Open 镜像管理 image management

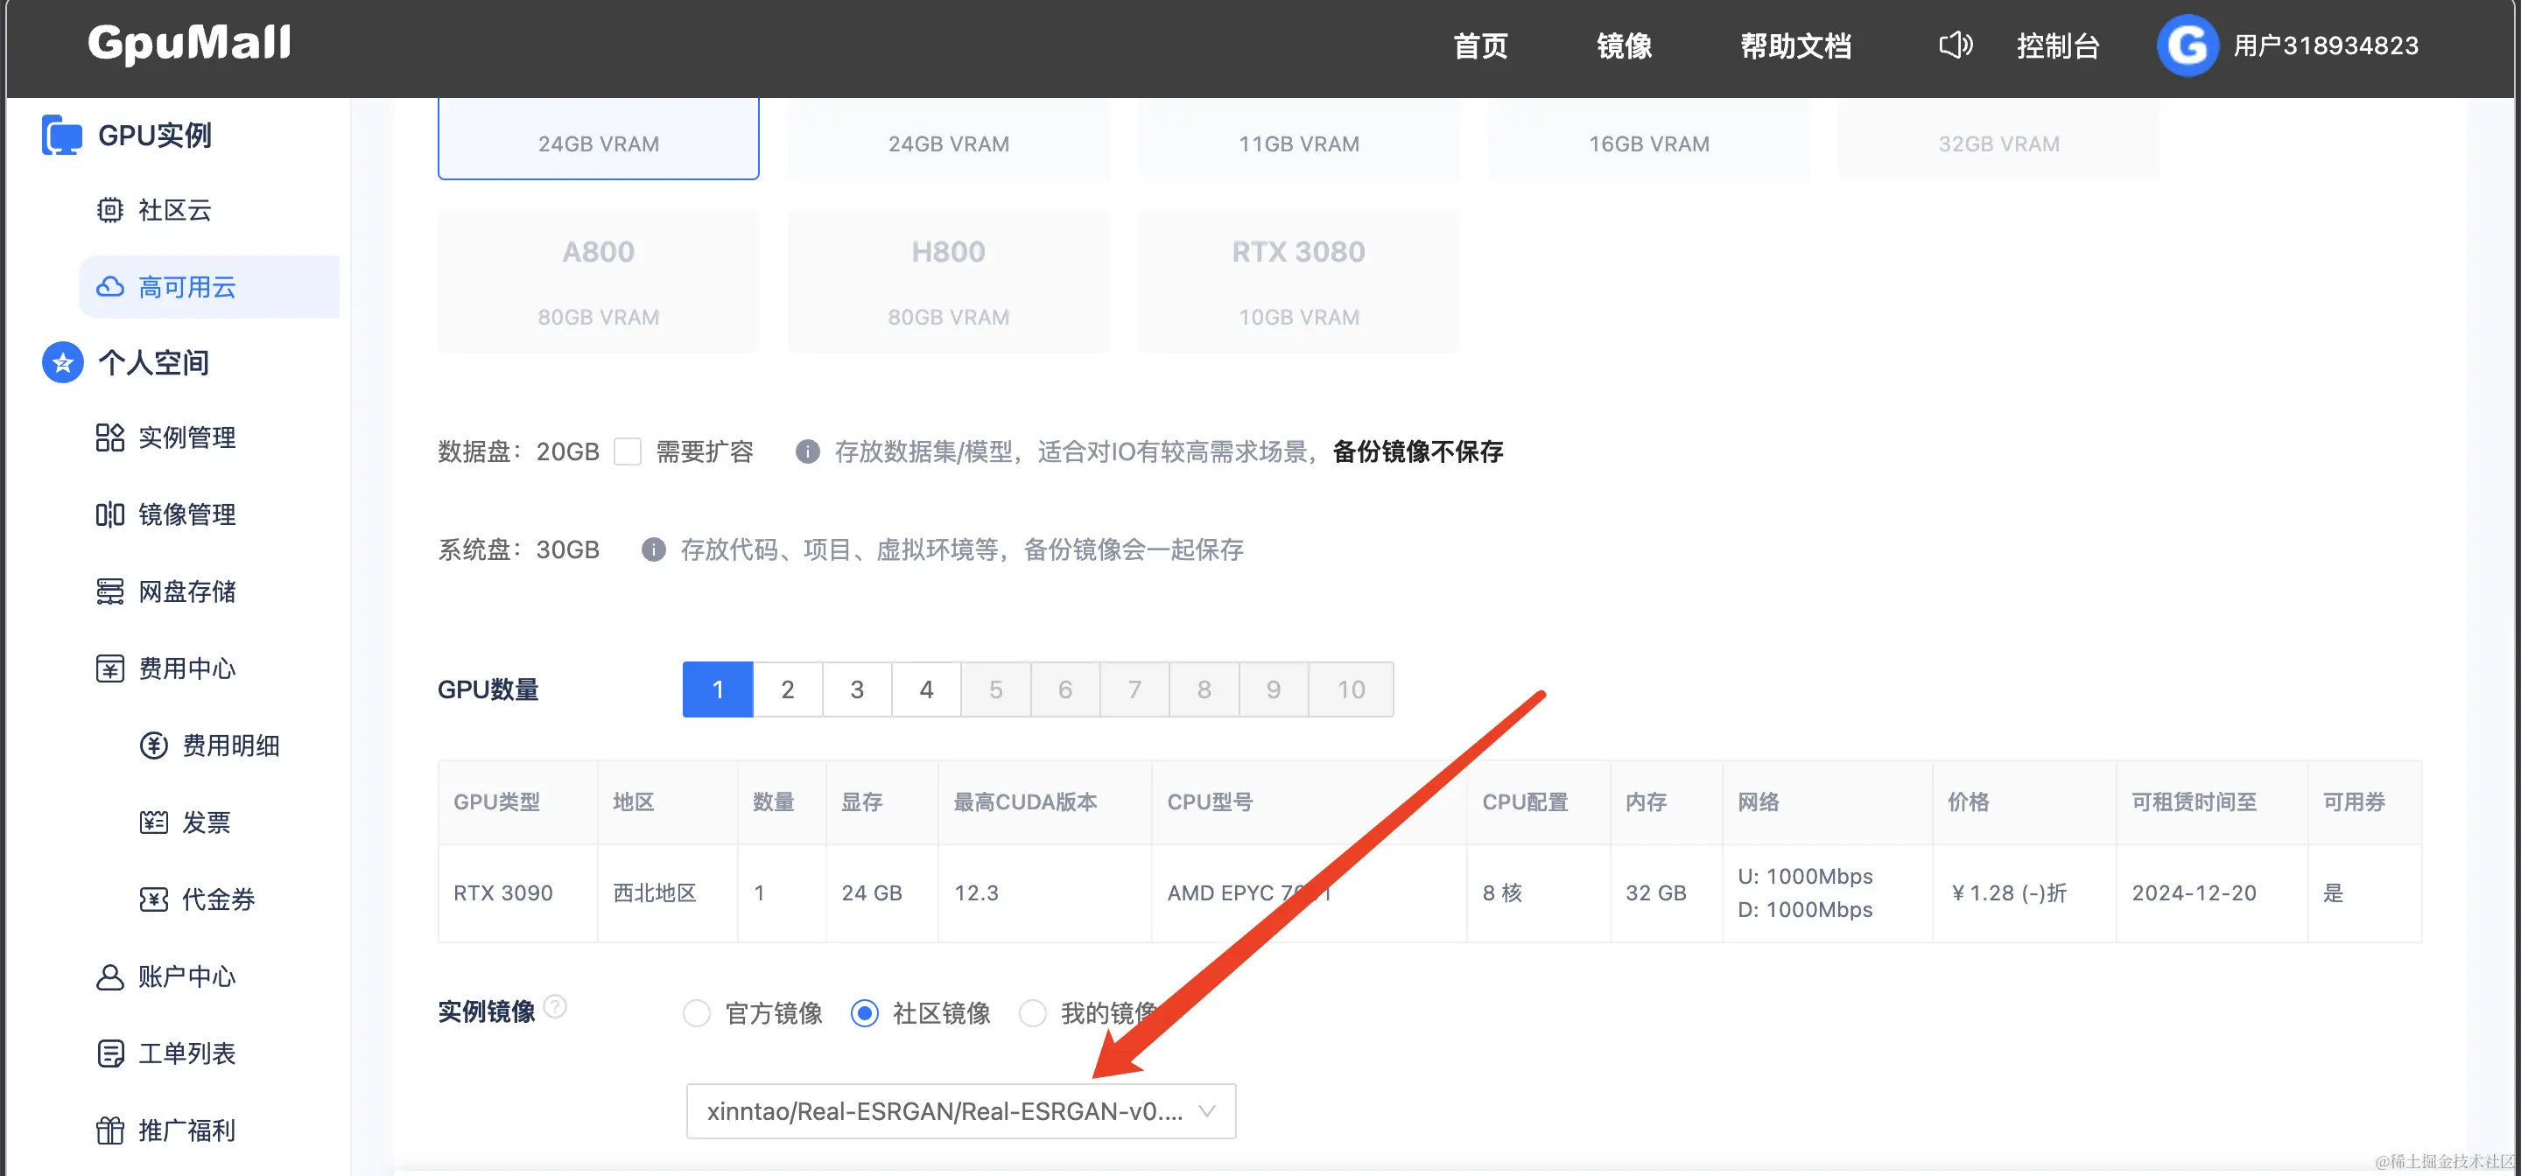[186, 514]
